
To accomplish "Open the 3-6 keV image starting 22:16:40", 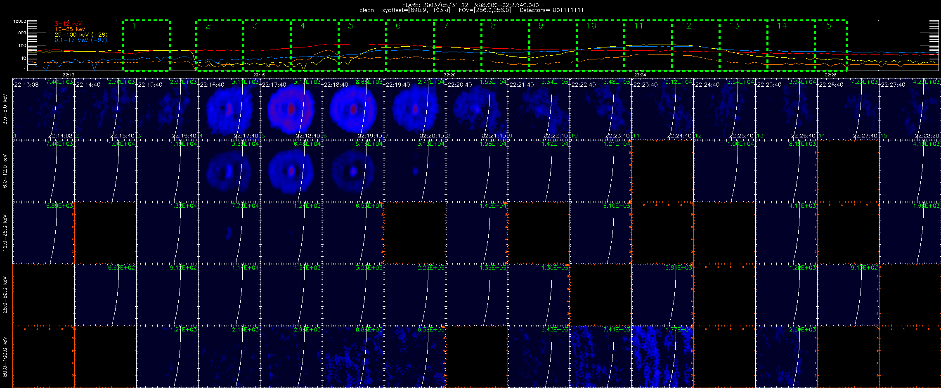I will coord(229,109).
